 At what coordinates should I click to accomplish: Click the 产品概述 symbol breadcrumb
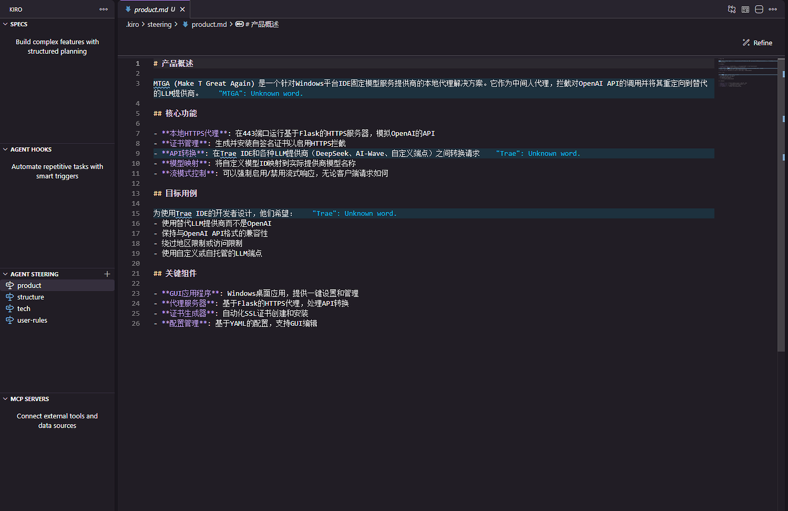(x=257, y=25)
